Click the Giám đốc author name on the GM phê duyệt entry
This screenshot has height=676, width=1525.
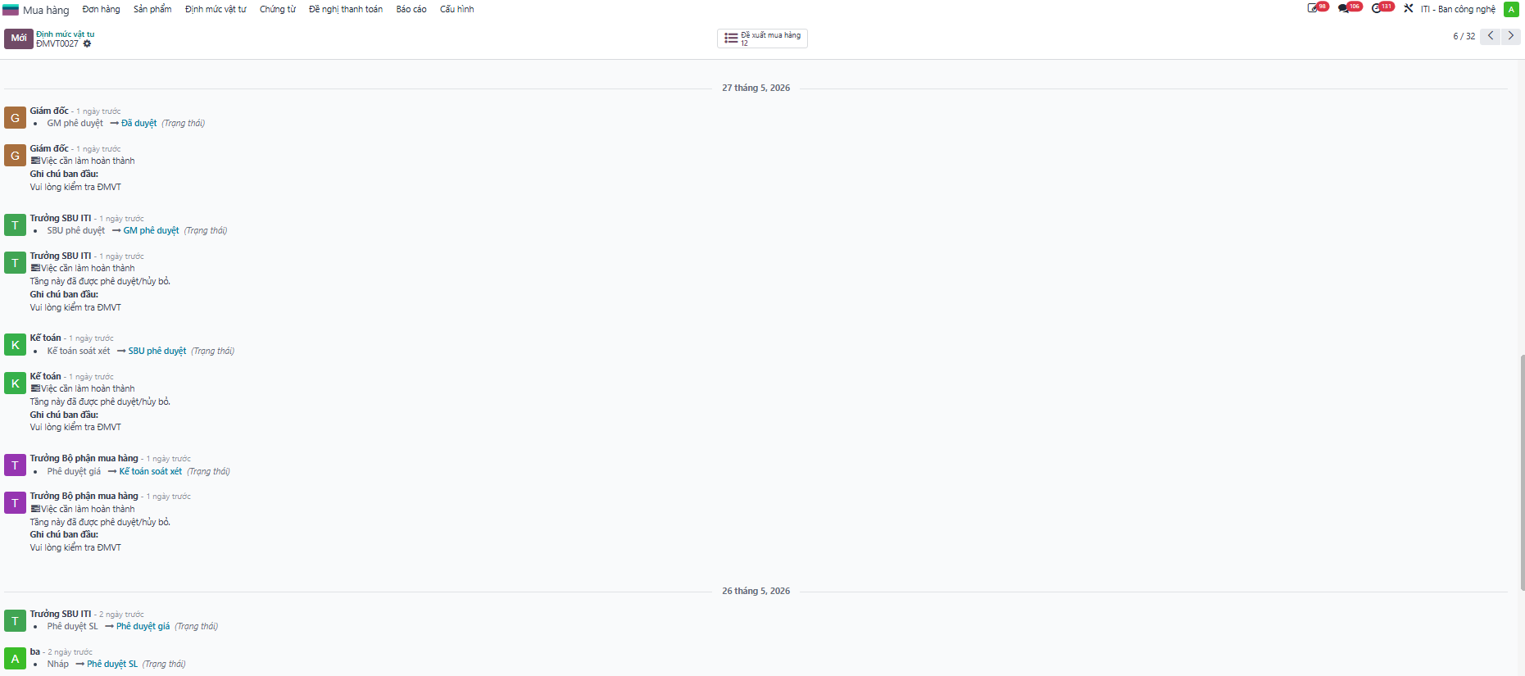tap(49, 111)
